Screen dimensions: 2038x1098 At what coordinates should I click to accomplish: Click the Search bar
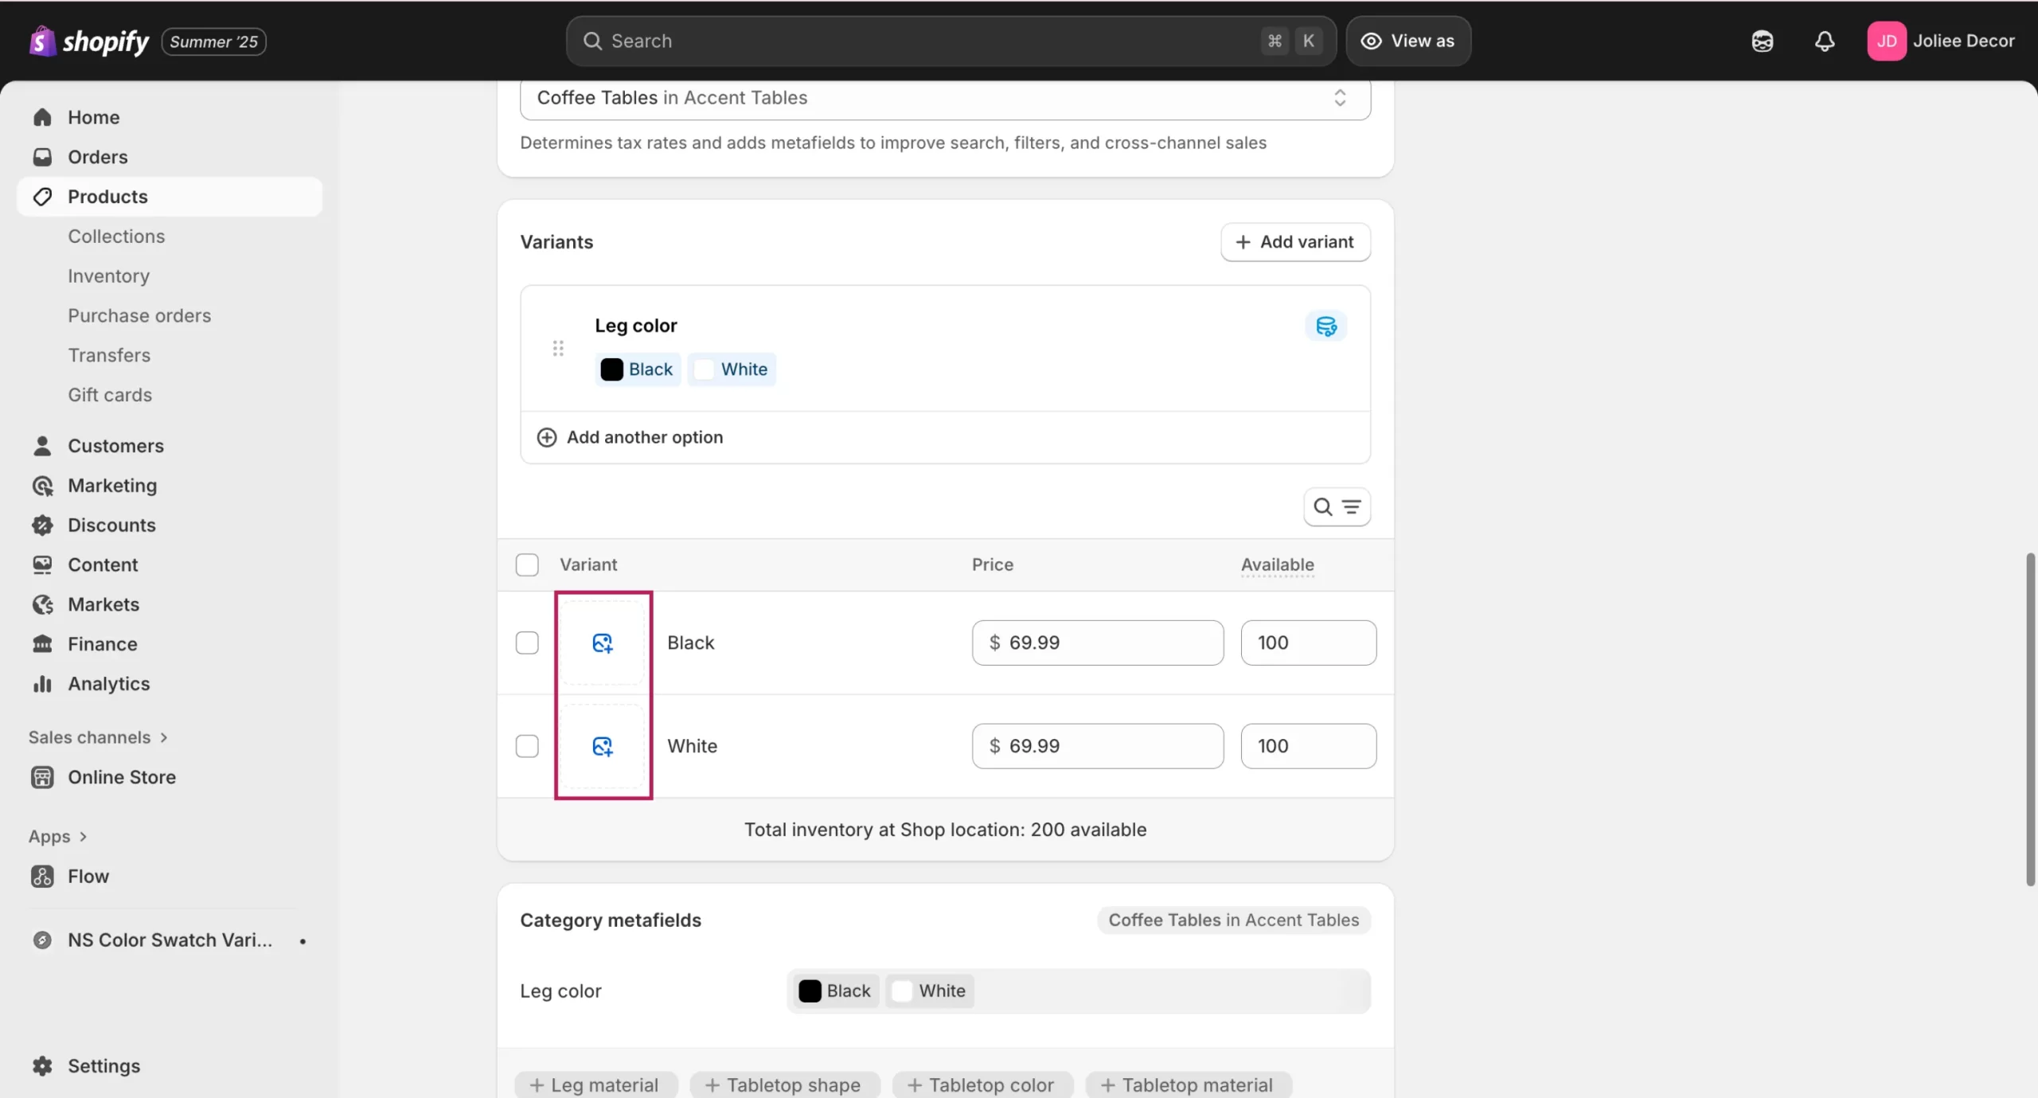tap(951, 41)
